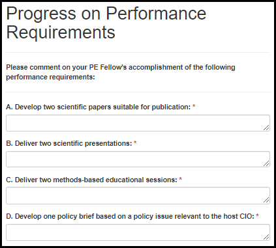Click required asterisk next to item A label
The image size is (276, 248).
point(194,106)
